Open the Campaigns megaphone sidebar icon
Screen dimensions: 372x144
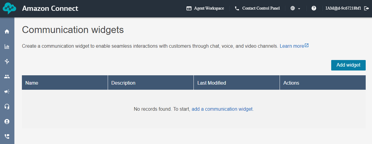7,91
